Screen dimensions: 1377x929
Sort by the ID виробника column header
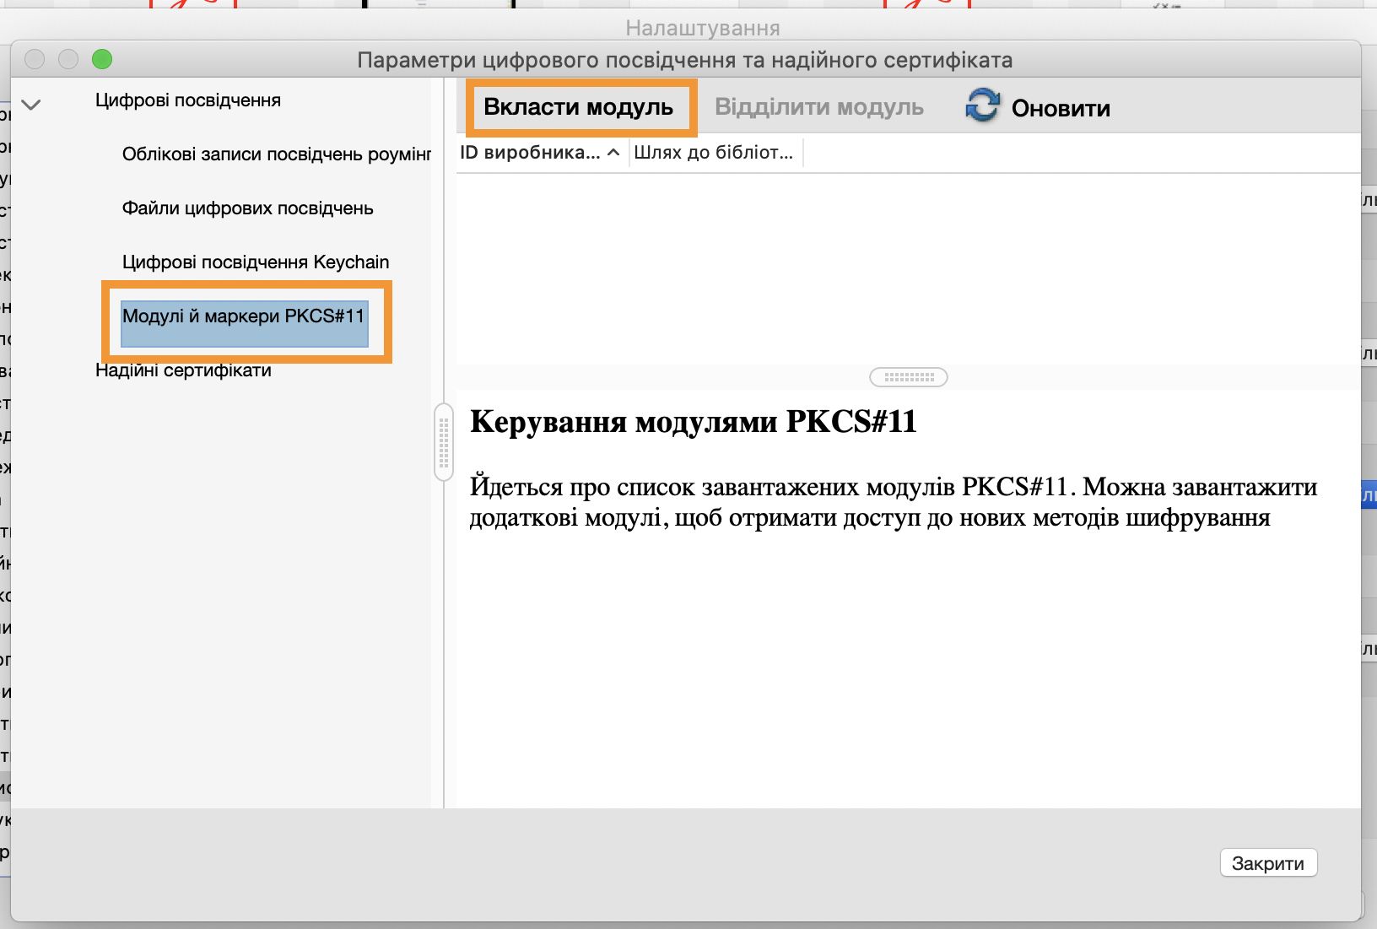click(x=541, y=153)
